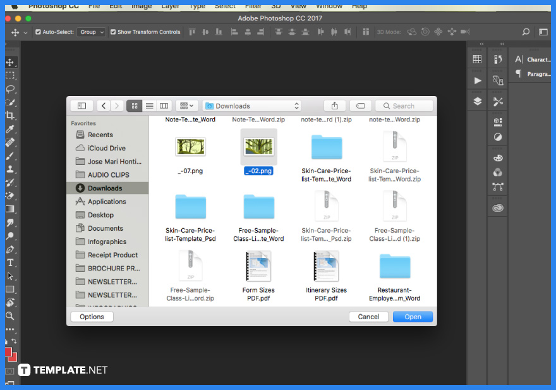
Task: Select the Lasso tool
Action: point(9,90)
